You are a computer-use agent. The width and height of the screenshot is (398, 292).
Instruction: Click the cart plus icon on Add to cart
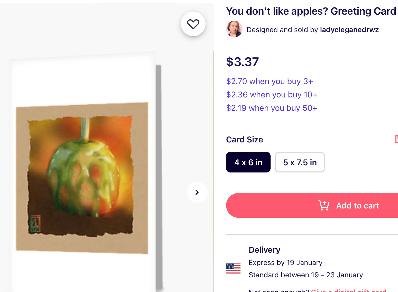tap(324, 205)
